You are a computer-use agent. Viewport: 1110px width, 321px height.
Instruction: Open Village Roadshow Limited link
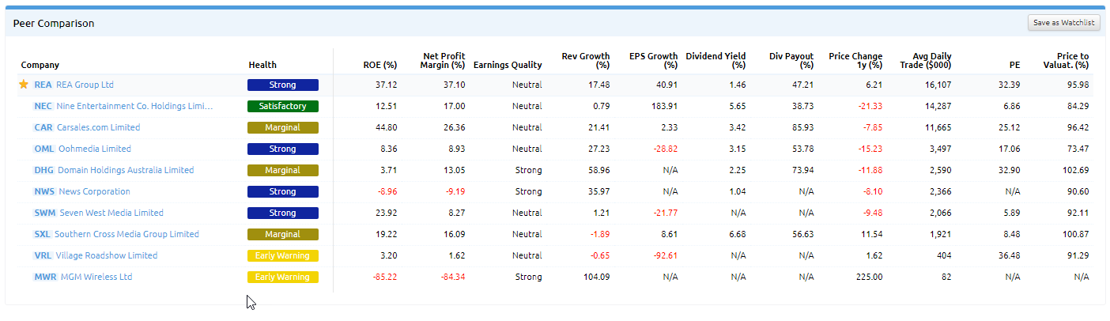point(108,255)
